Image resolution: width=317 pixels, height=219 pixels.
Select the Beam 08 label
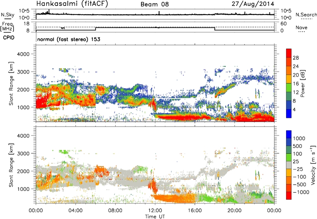tap(157, 4)
